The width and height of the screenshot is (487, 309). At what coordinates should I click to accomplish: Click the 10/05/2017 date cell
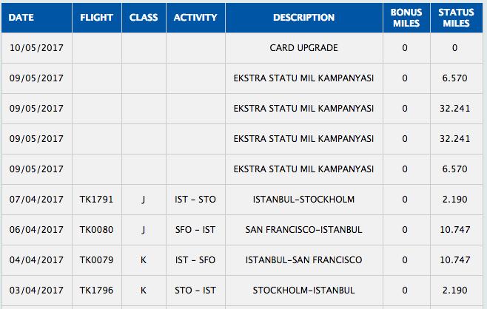coord(36,48)
